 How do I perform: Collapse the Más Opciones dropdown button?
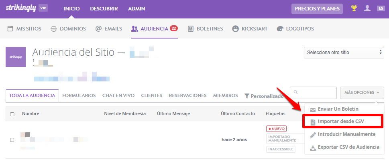[x=362, y=93]
